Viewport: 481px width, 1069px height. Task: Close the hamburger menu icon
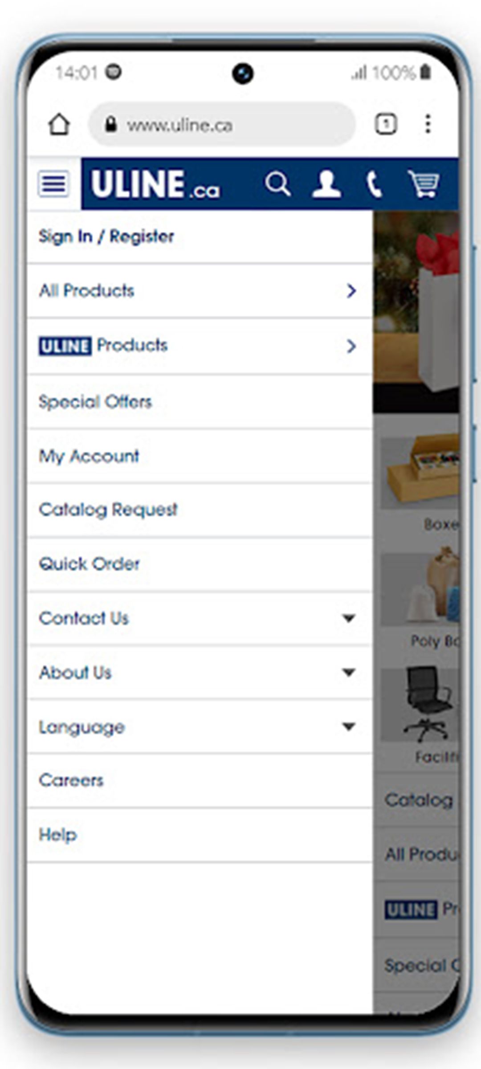tap(54, 184)
